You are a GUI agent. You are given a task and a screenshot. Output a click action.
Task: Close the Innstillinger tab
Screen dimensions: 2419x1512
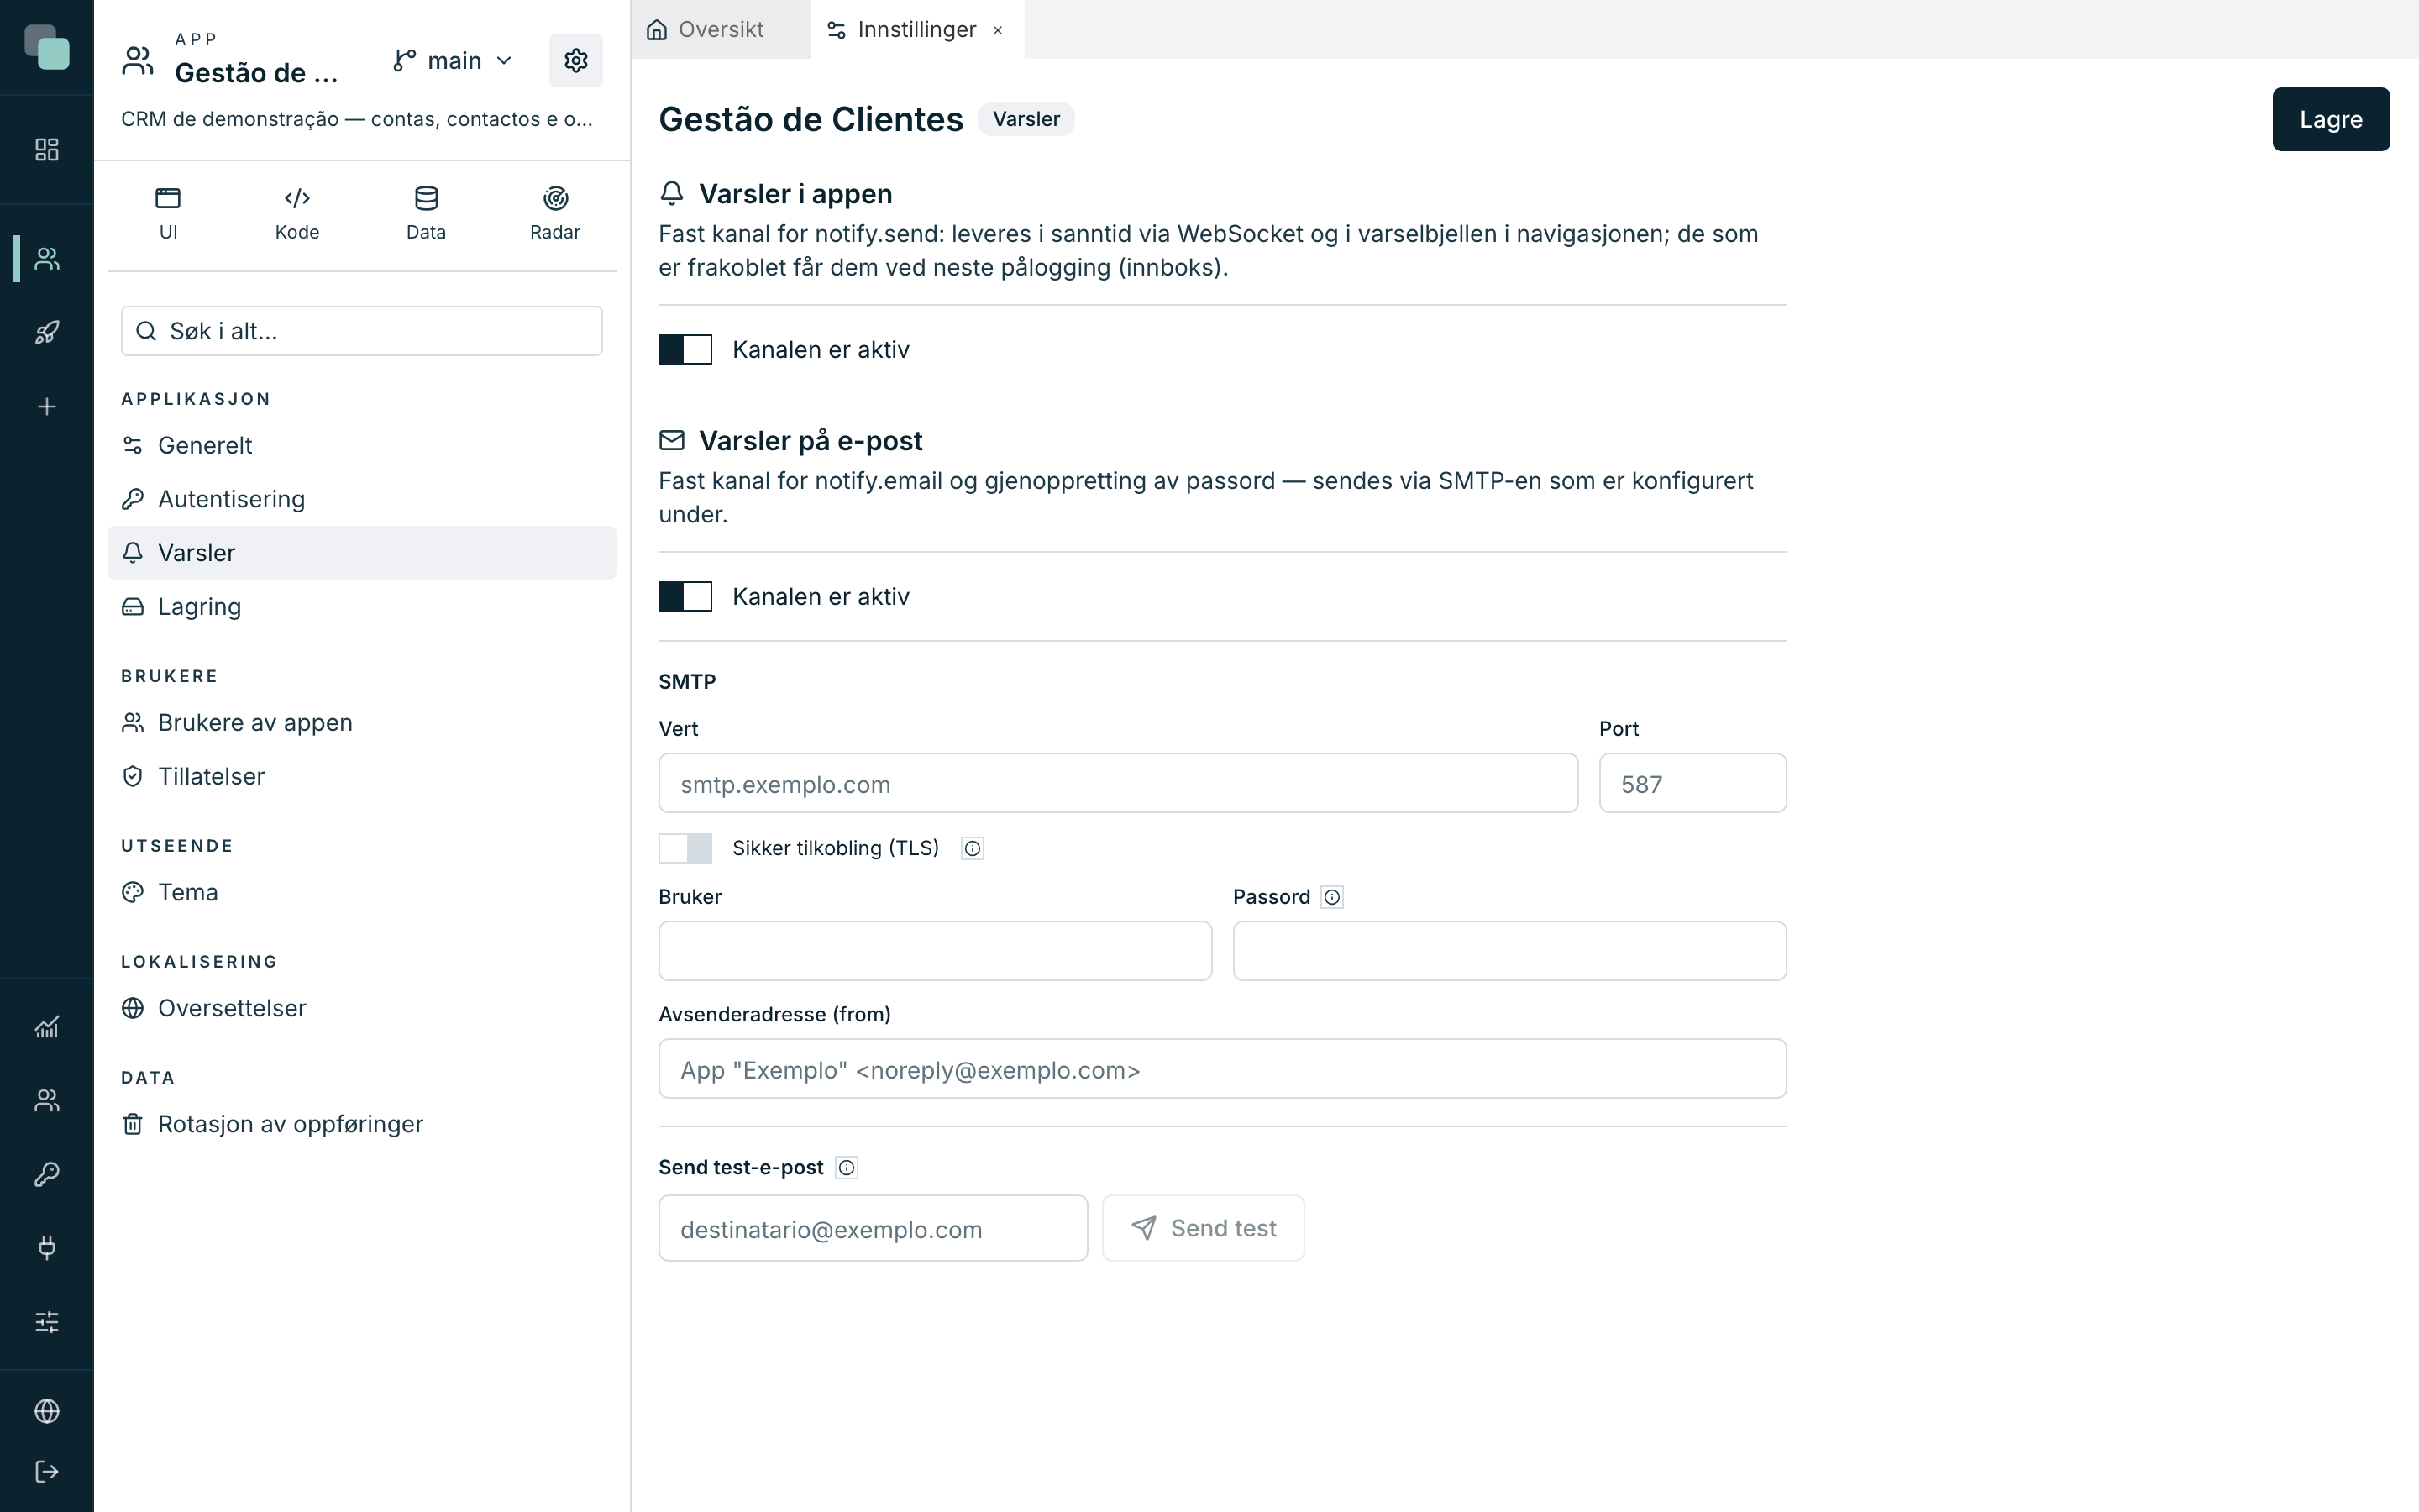tap(998, 30)
